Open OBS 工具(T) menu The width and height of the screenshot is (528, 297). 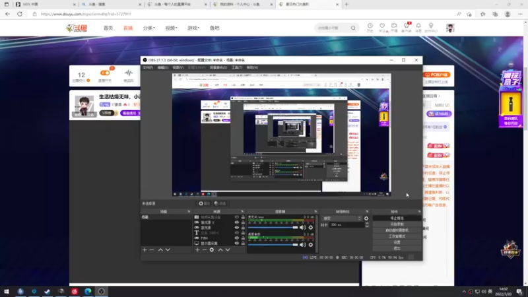[x=237, y=68]
